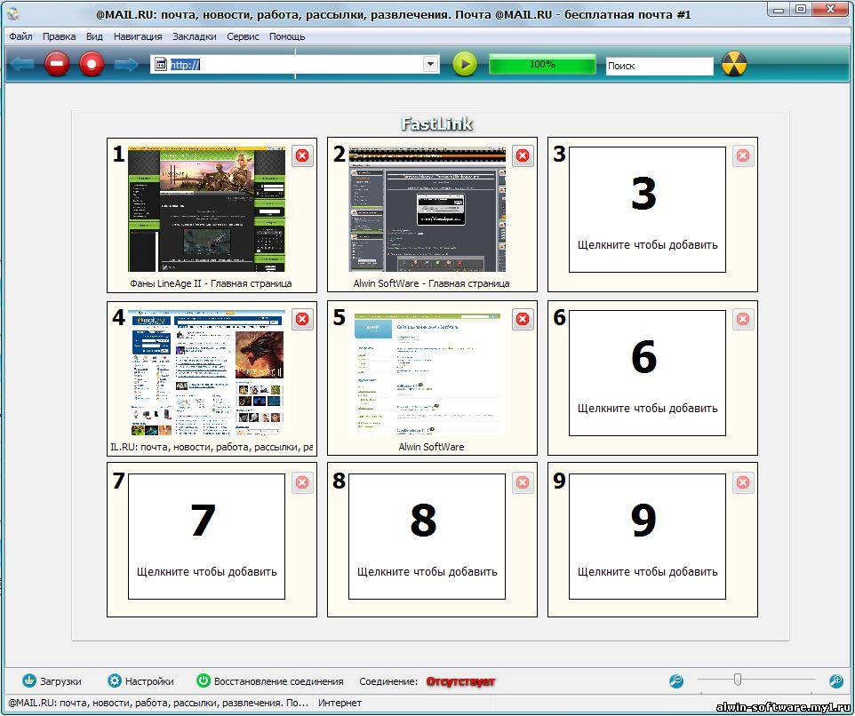This screenshot has height=716, width=855.
Task: Click the faded X on tile 7
Action: click(302, 482)
